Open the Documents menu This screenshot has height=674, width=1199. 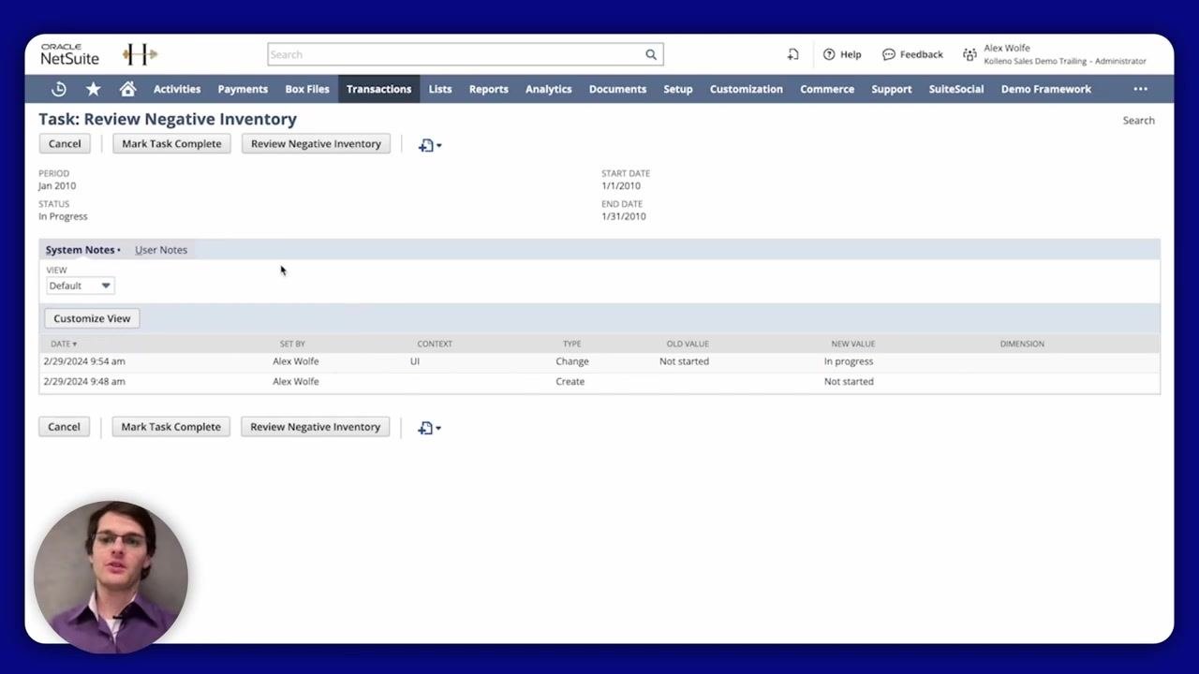pos(617,89)
